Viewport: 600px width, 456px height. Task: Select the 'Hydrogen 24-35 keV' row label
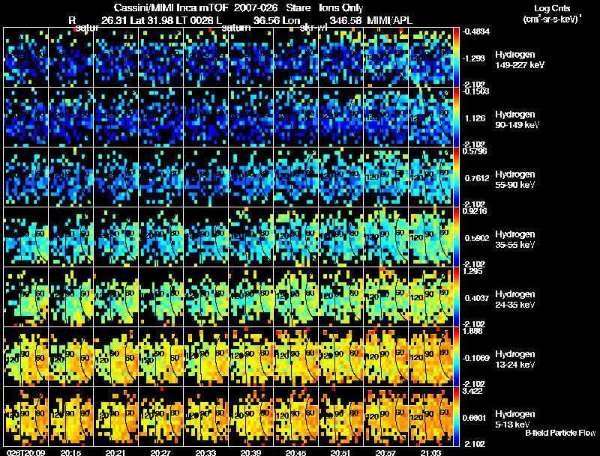coord(515,300)
